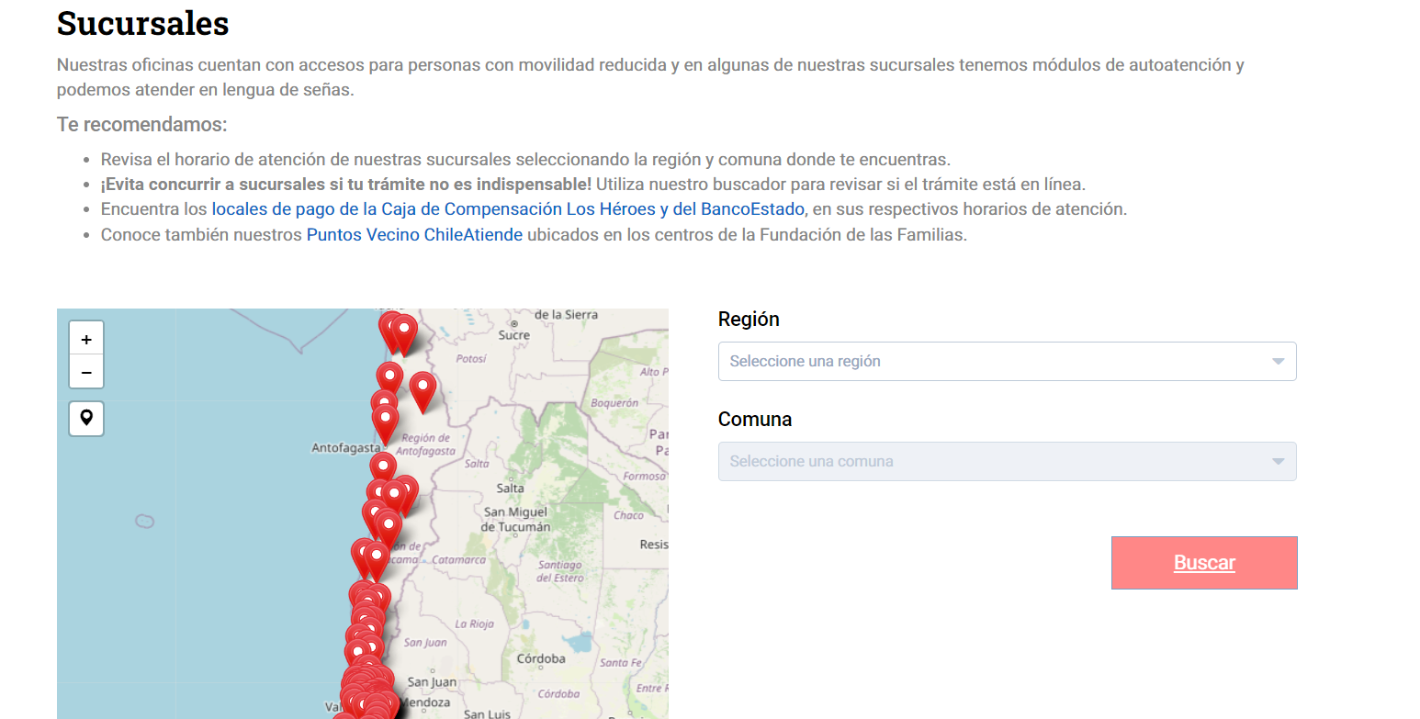Click the arrow on 'Seleccione una región' field
The height and width of the screenshot is (719, 1420).
(x=1277, y=362)
